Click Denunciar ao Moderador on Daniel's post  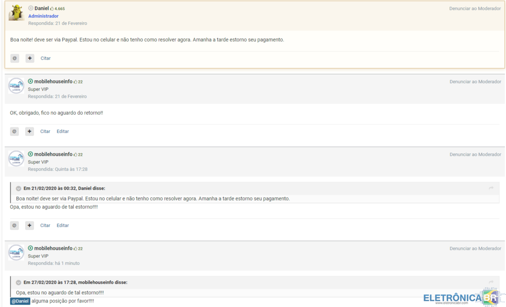click(475, 9)
